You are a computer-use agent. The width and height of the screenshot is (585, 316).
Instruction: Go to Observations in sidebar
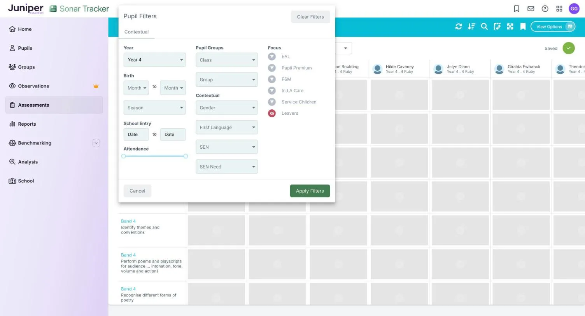click(x=54, y=86)
